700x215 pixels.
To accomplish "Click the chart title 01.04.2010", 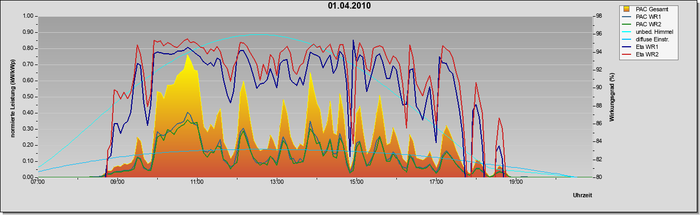I will pyautogui.click(x=349, y=6).
